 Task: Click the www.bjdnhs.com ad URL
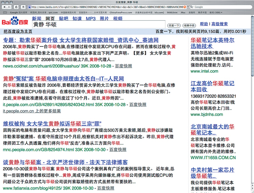(207, 114)
